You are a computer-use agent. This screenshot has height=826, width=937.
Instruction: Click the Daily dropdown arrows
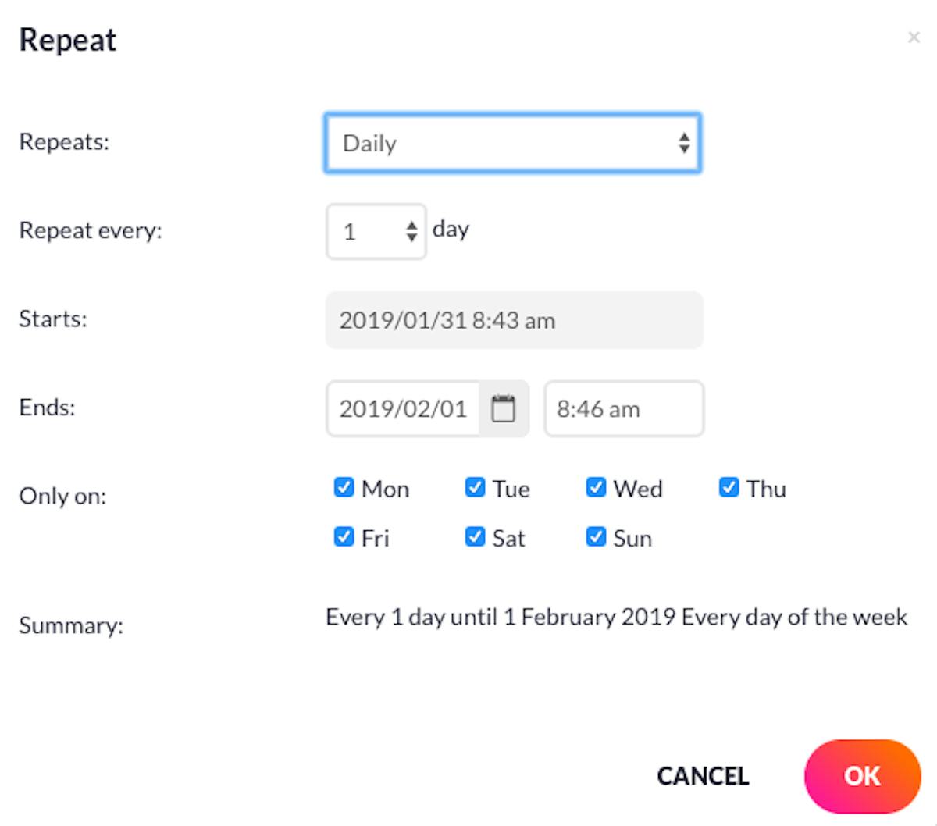coord(684,143)
